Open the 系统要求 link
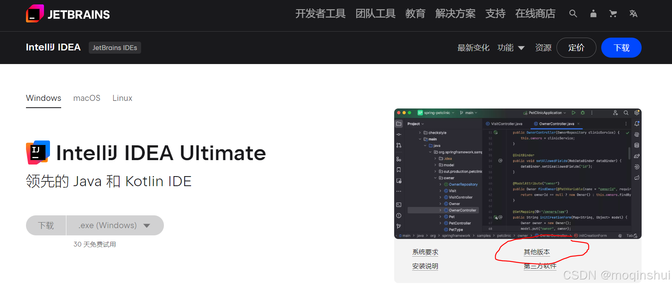Viewport: 672px width, 287px height. [x=425, y=252]
